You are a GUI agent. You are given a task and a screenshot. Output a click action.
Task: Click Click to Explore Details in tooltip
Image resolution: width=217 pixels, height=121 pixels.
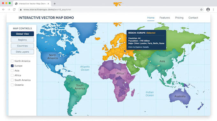coord(138,47)
